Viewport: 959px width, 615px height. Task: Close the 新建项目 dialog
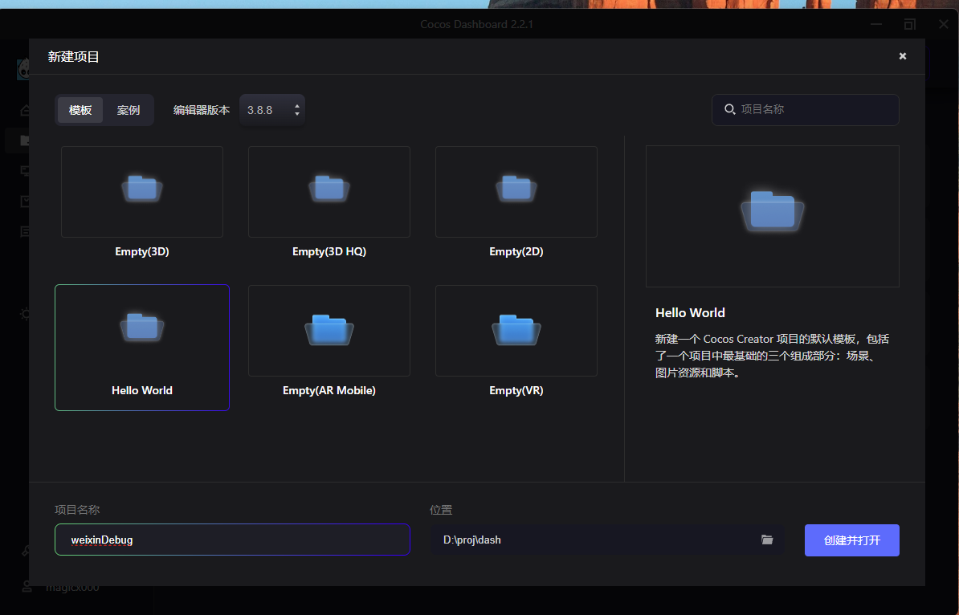click(x=903, y=56)
